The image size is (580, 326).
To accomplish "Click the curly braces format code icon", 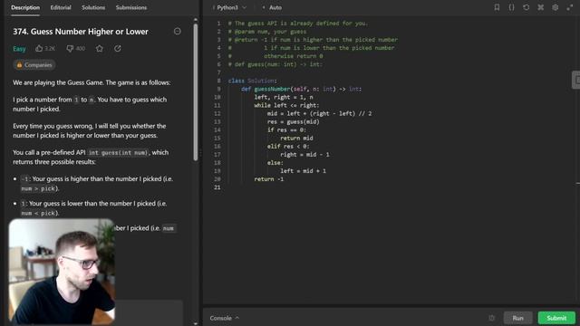I will coord(511,7).
